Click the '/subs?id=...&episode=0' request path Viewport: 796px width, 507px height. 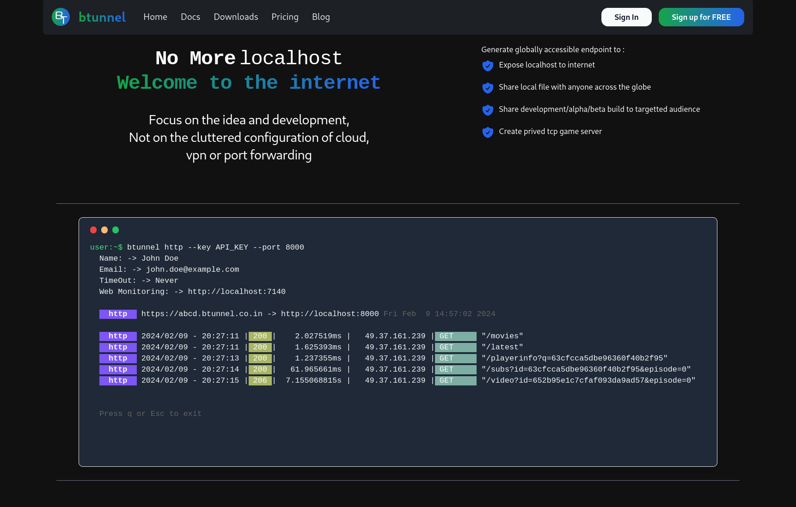tap(586, 369)
